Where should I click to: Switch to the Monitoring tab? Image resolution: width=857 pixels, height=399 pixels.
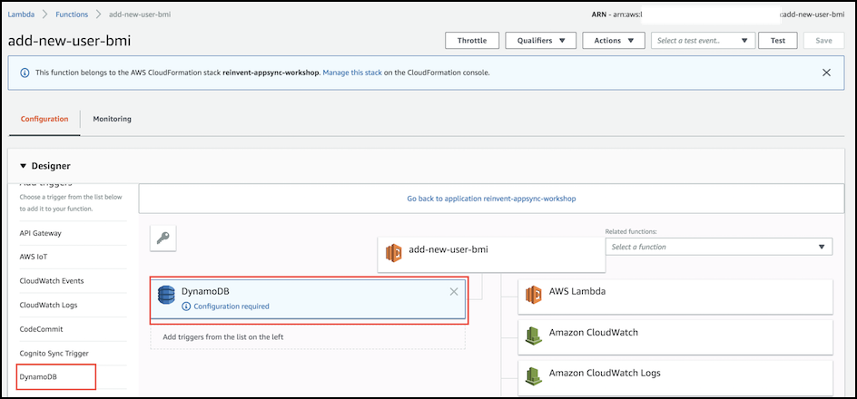click(112, 119)
